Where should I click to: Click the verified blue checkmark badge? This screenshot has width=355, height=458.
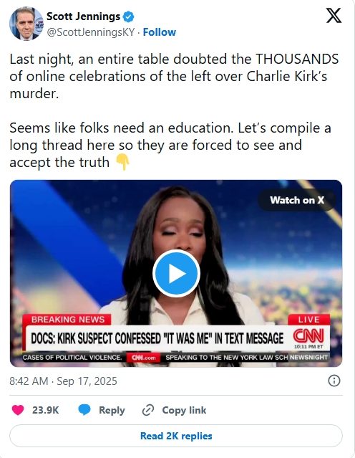click(x=128, y=16)
